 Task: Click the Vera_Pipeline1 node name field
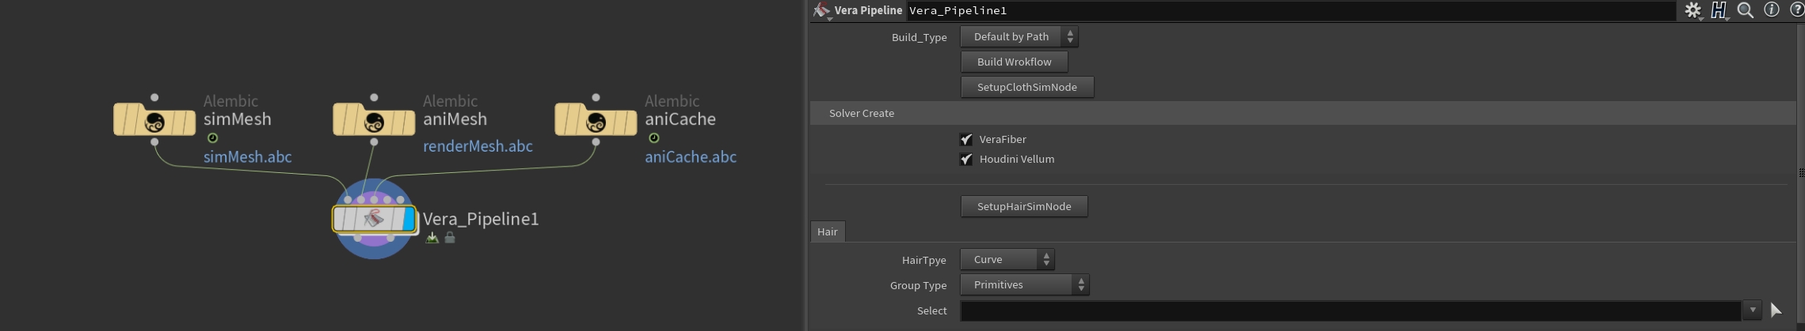(x=1291, y=10)
